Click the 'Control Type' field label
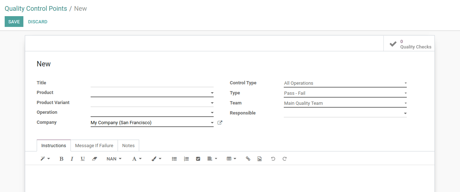 pyautogui.click(x=243, y=83)
